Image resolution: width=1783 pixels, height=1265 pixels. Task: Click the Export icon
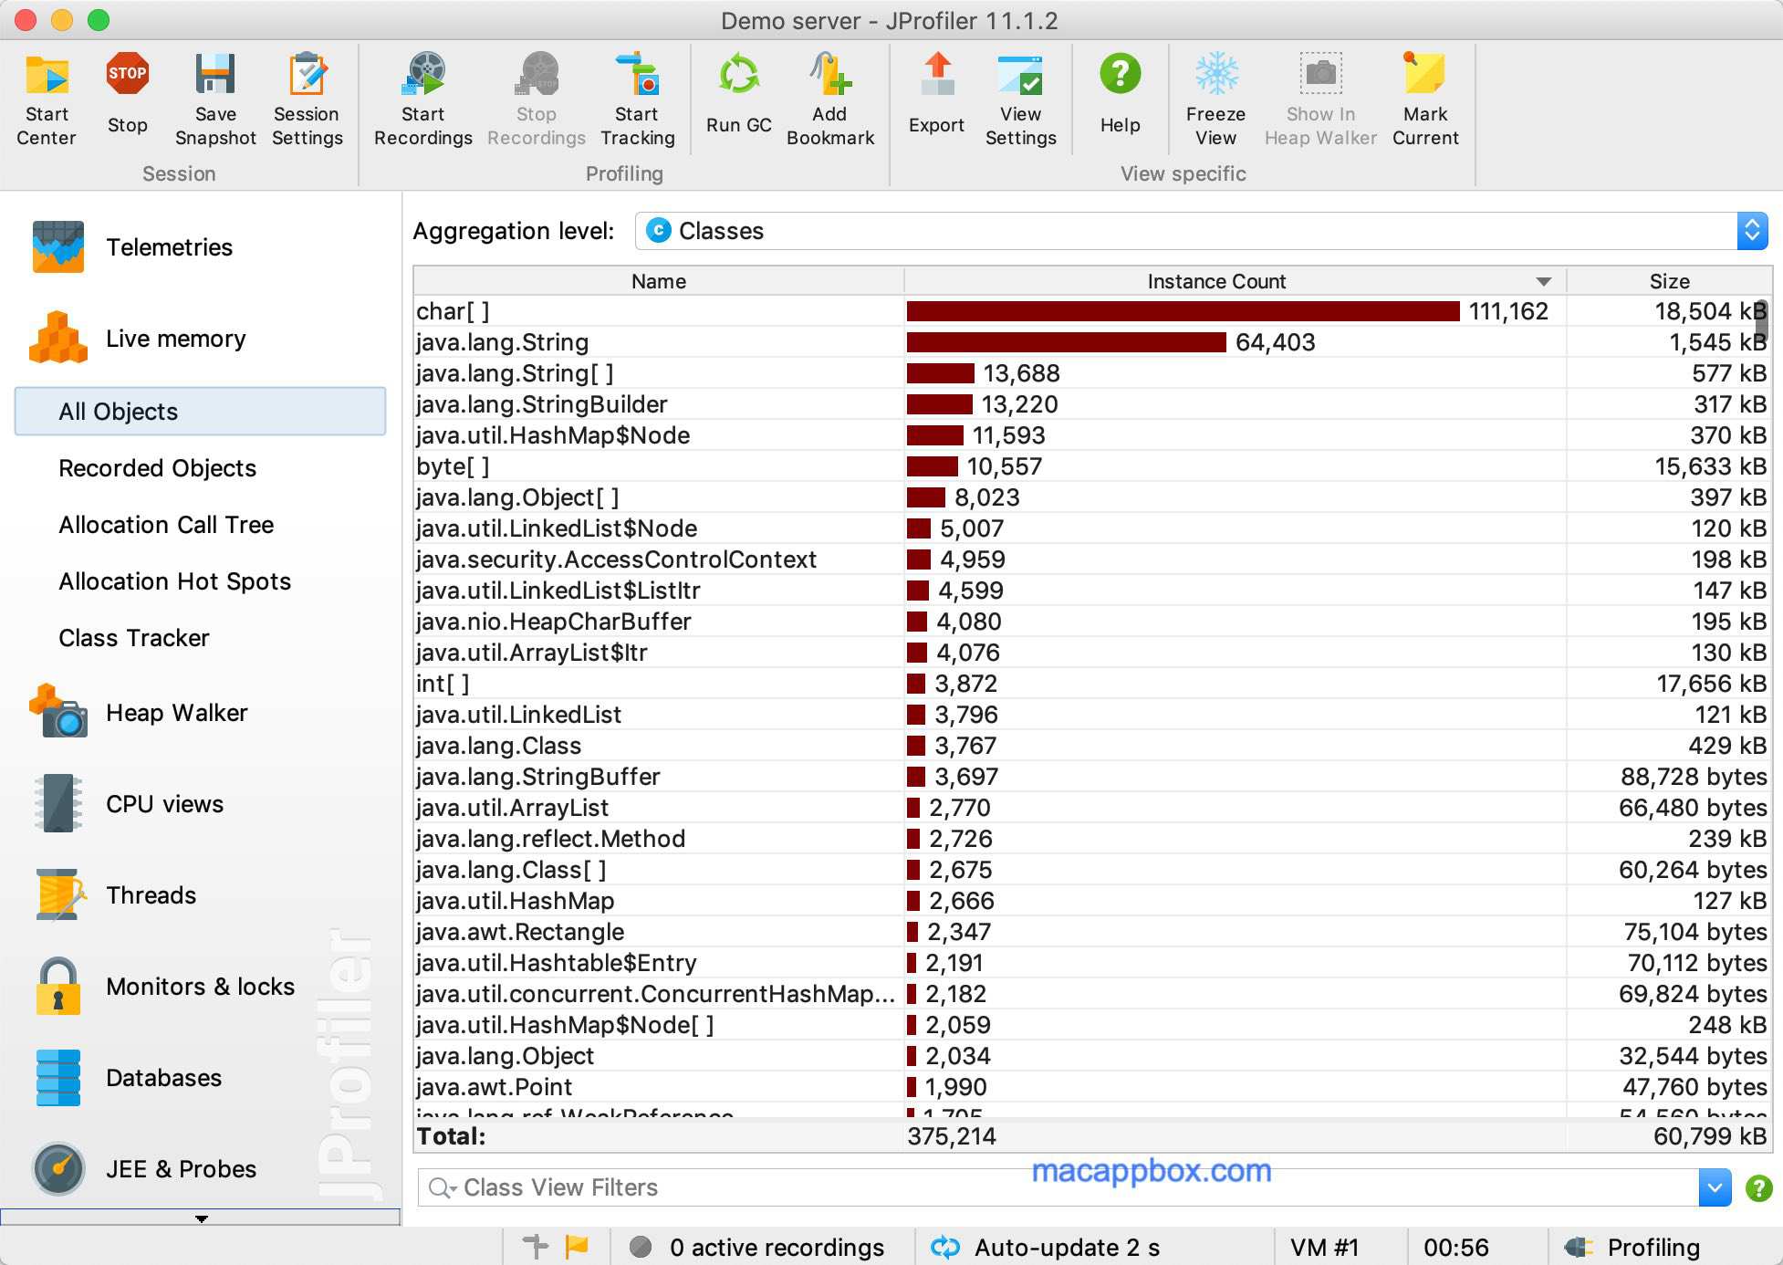pyautogui.click(x=936, y=75)
